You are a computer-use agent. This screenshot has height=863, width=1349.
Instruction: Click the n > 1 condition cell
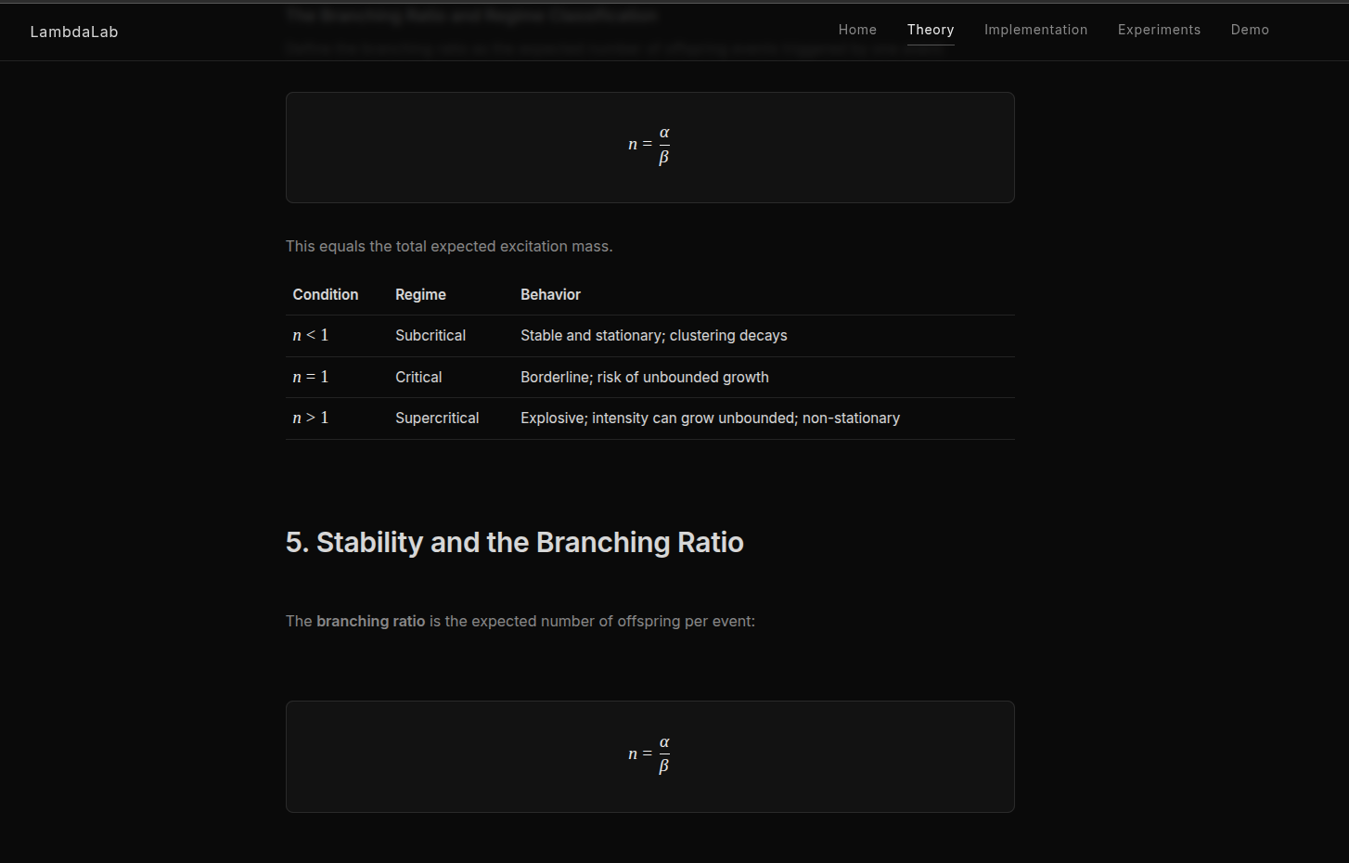click(x=311, y=418)
